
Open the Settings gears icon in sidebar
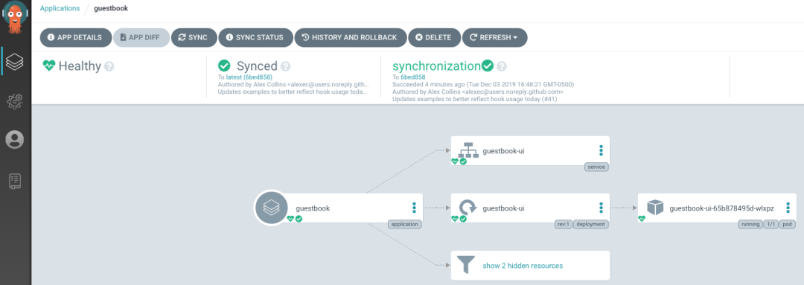15,101
